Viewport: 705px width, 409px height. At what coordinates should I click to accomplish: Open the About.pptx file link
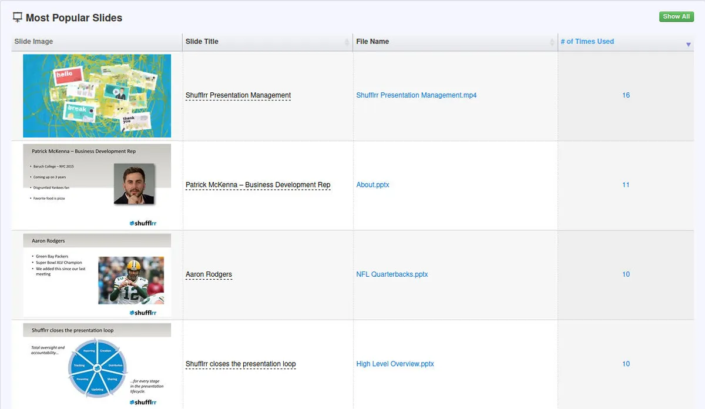(372, 185)
